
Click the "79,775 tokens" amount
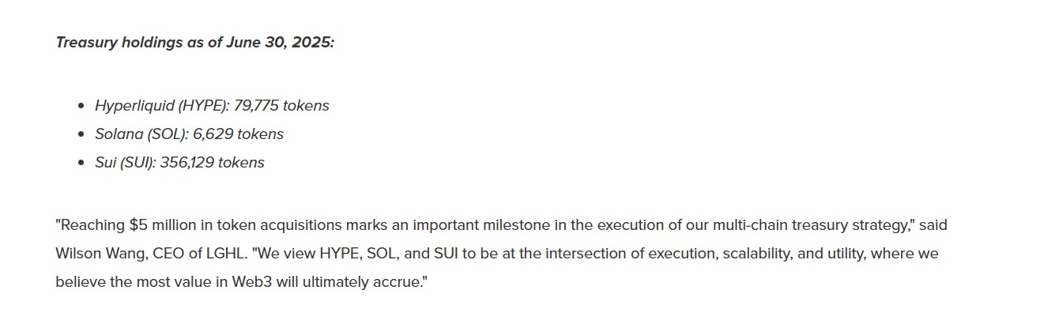click(281, 105)
